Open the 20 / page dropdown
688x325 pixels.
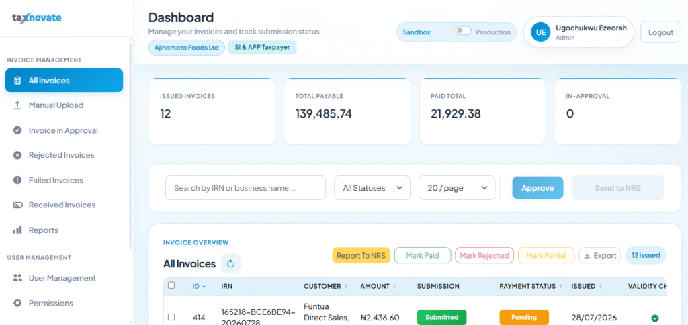pyautogui.click(x=457, y=188)
